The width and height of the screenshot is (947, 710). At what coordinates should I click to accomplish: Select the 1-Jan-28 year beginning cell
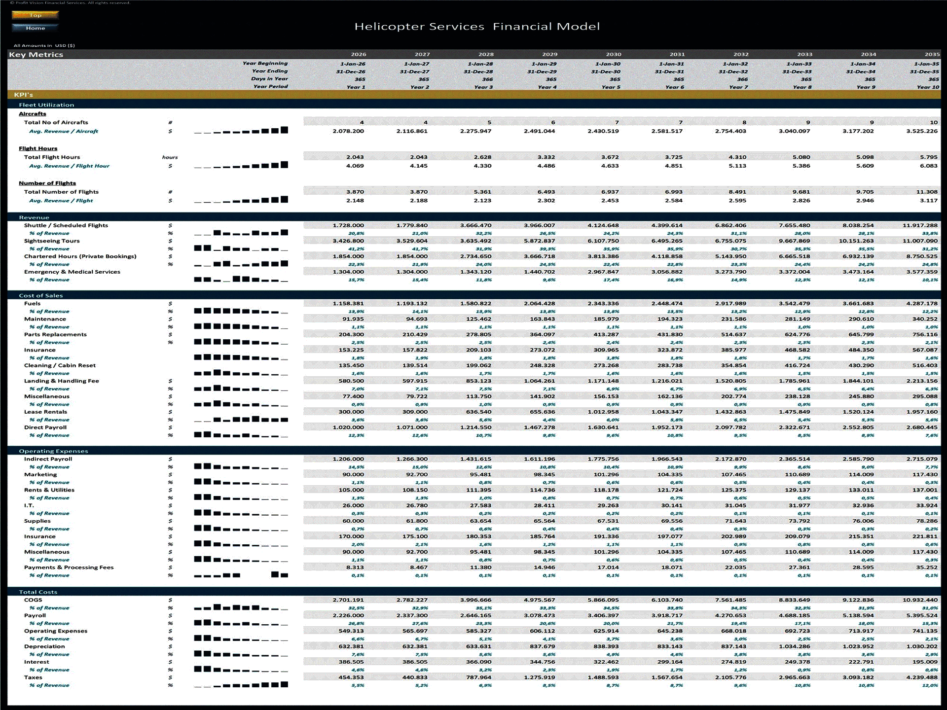tap(480, 64)
